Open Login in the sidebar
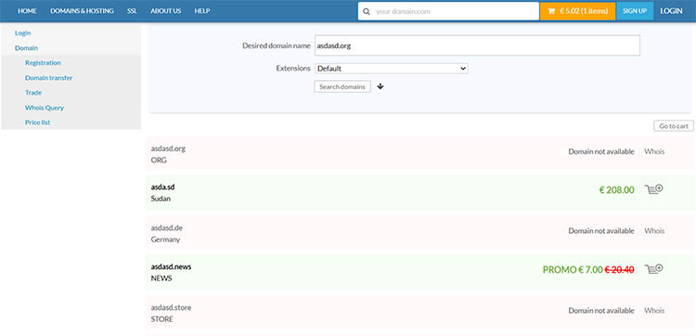The width and height of the screenshot is (696, 336). coord(22,32)
